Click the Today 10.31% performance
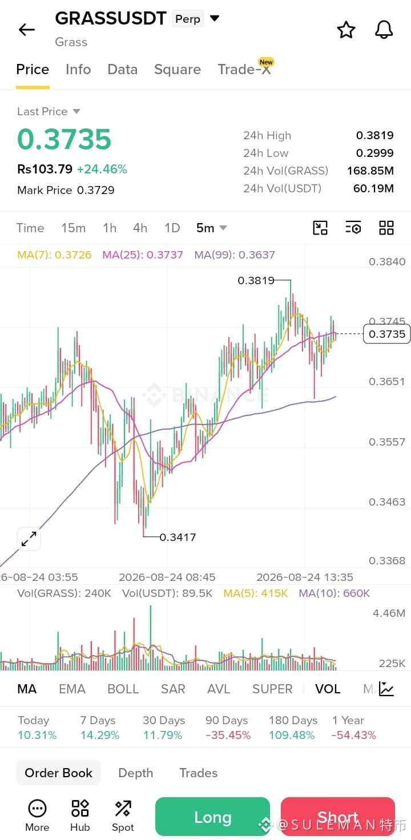The image size is (411, 840). click(37, 728)
